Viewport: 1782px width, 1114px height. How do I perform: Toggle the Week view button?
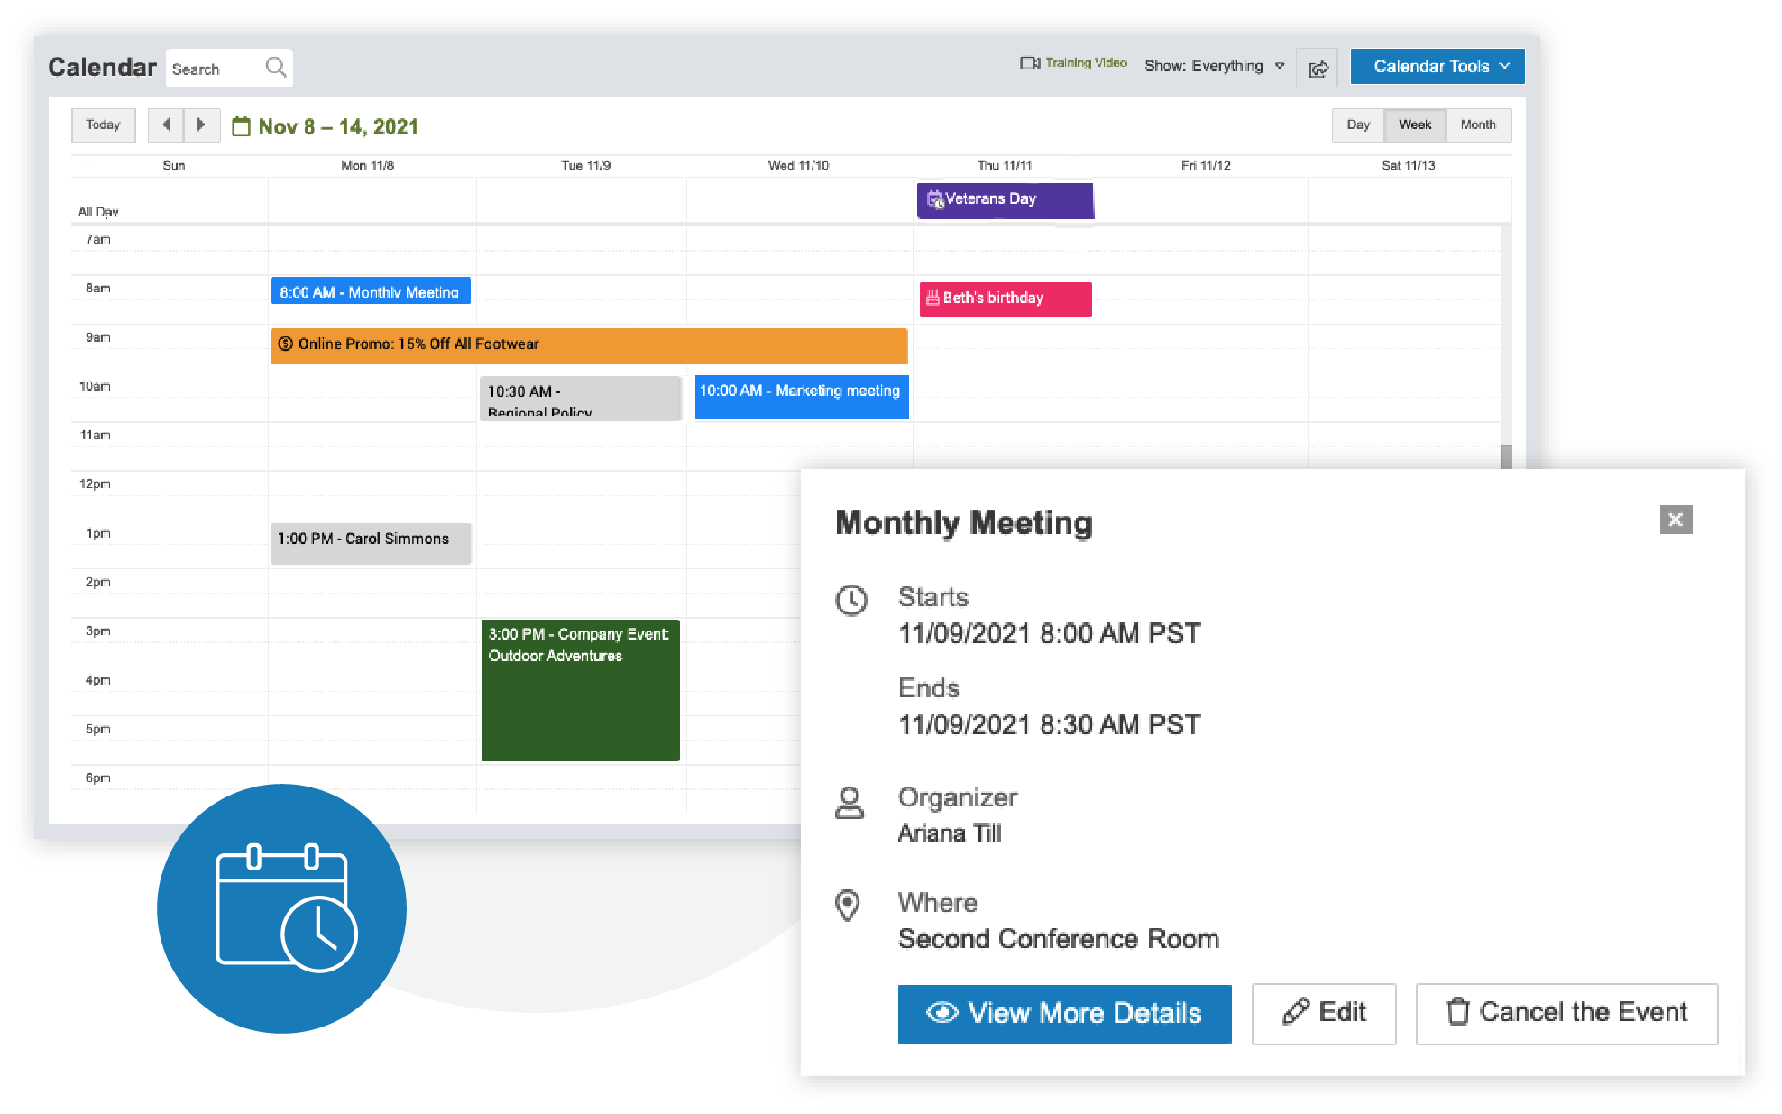tap(1414, 124)
